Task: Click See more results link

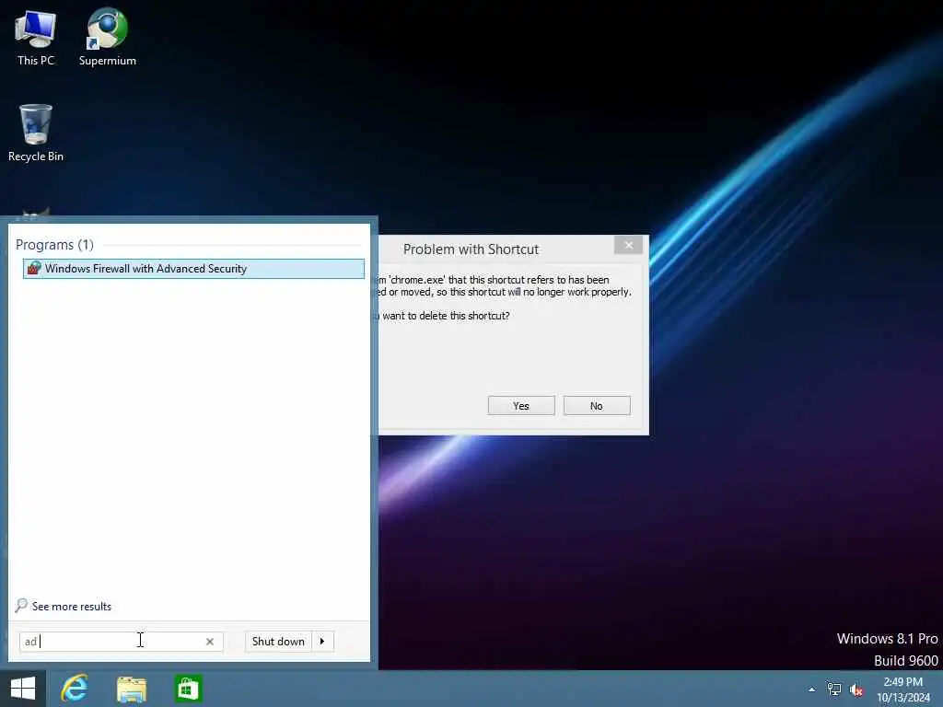Action: tap(72, 607)
